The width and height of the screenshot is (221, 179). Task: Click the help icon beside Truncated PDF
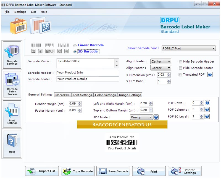(x=210, y=74)
